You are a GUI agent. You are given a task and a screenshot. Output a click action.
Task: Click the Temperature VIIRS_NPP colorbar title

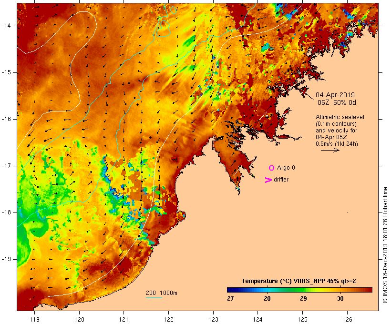coord(299,281)
